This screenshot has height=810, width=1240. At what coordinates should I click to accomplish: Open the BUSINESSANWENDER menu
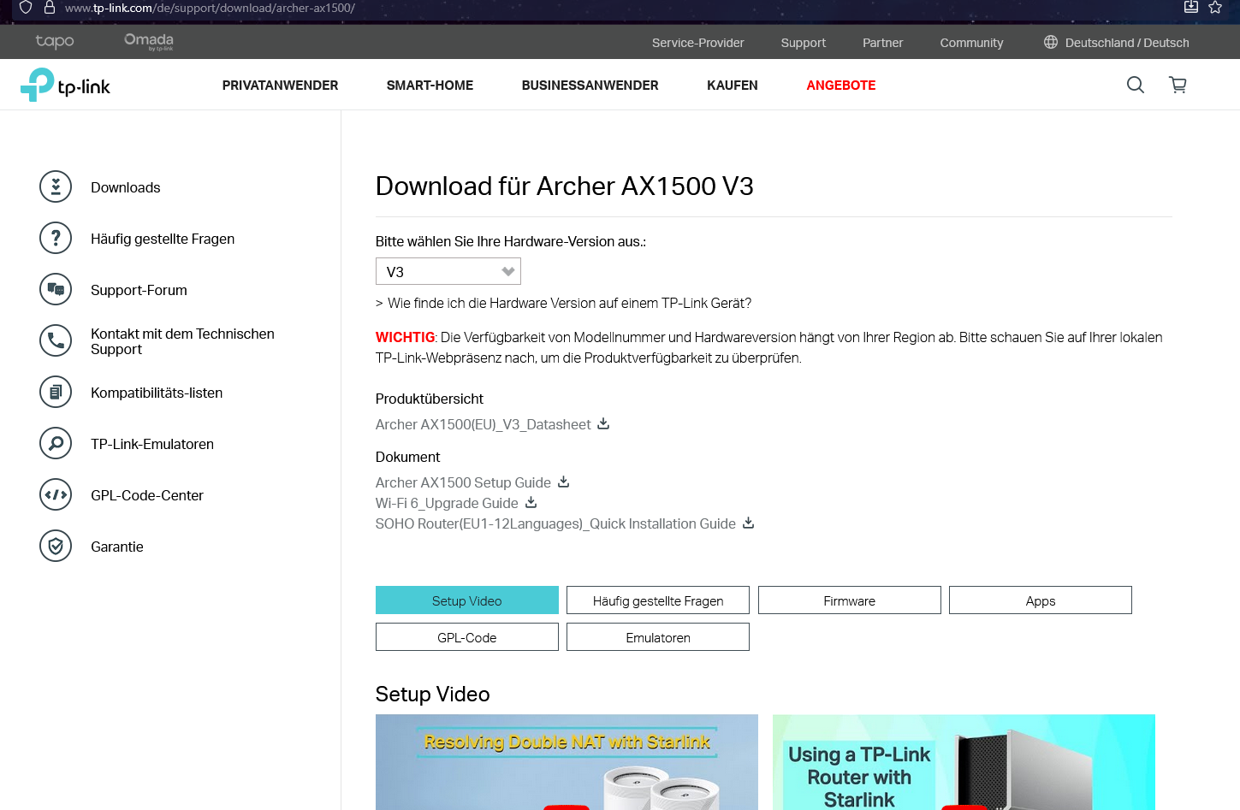[x=590, y=85]
